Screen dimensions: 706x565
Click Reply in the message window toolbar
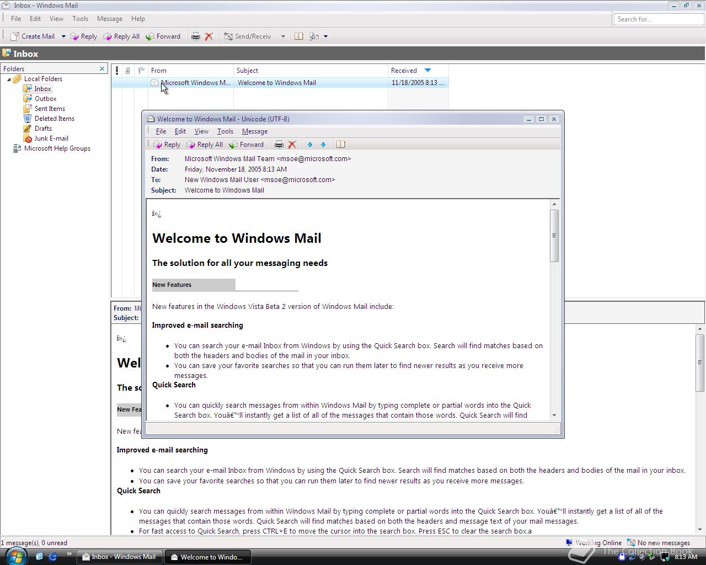pos(167,145)
